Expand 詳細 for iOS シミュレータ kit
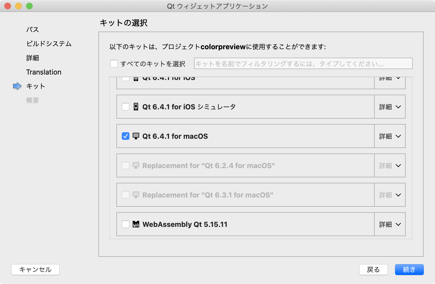This screenshot has height=284, width=435. [x=390, y=107]
